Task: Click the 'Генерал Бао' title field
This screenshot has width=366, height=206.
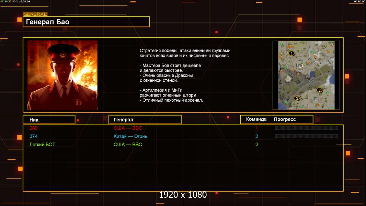Action: [x=86, y=22]
